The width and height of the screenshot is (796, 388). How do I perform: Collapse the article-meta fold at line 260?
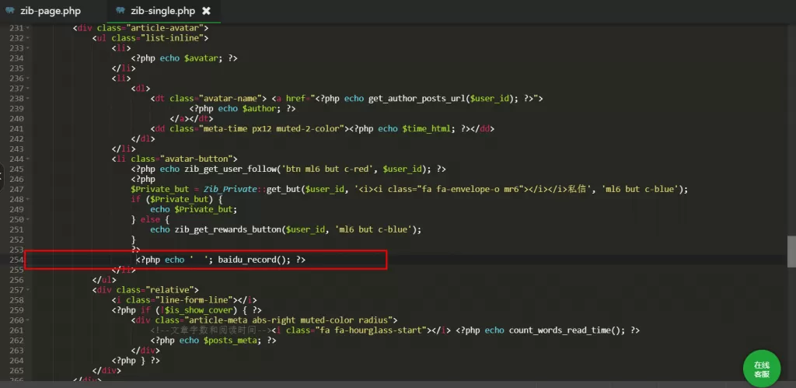[27, 320]
